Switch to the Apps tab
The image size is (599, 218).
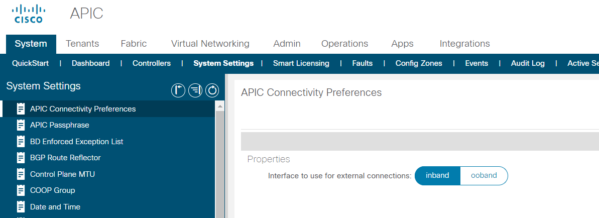402,44
